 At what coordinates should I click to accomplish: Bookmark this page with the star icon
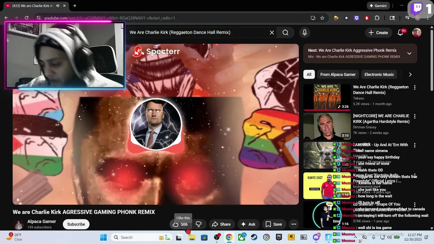tap(322, 18)
